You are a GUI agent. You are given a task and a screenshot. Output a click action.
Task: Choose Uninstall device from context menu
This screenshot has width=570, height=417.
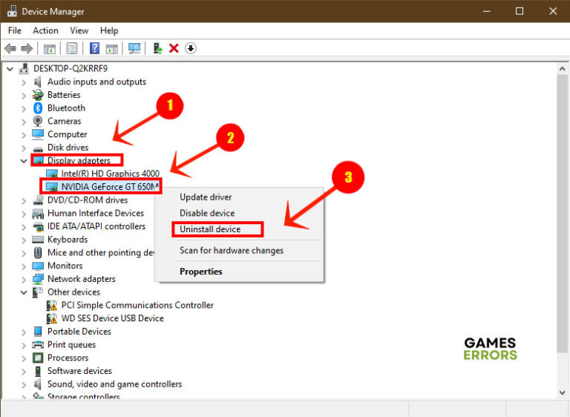point(210,229)
